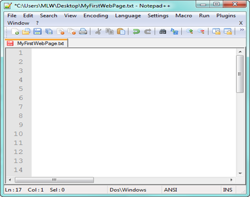Click line number 7 in margin
250x197 pixels.
(21, 107)
